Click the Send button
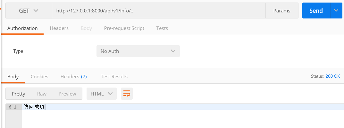Screen dimensions: 344x128 [x=316, y=11]
